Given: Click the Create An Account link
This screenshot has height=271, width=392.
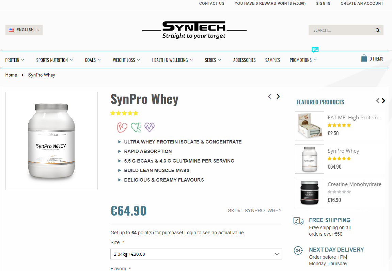Looking at the screenshot, I should (362, 3).
